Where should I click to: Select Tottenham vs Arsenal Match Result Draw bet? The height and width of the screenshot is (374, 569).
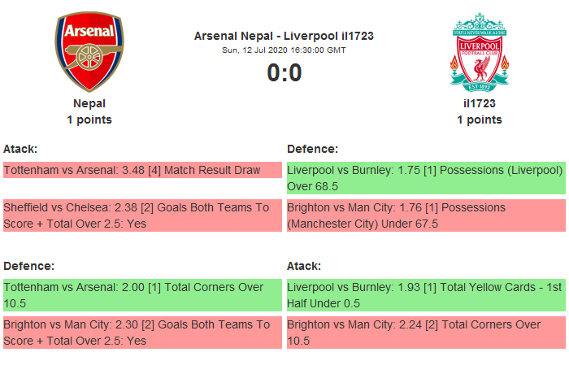tap(141, 171)
